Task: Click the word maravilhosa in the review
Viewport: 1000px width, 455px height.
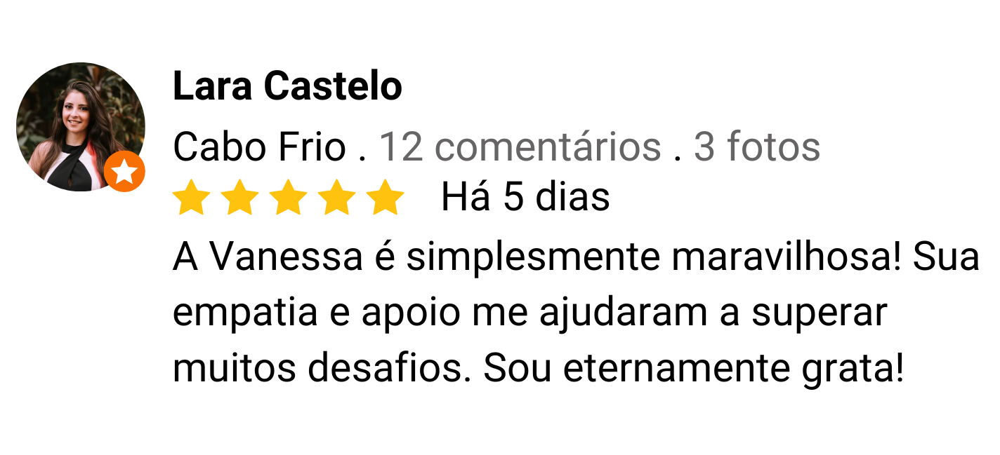Action: [x=787, y=257]
